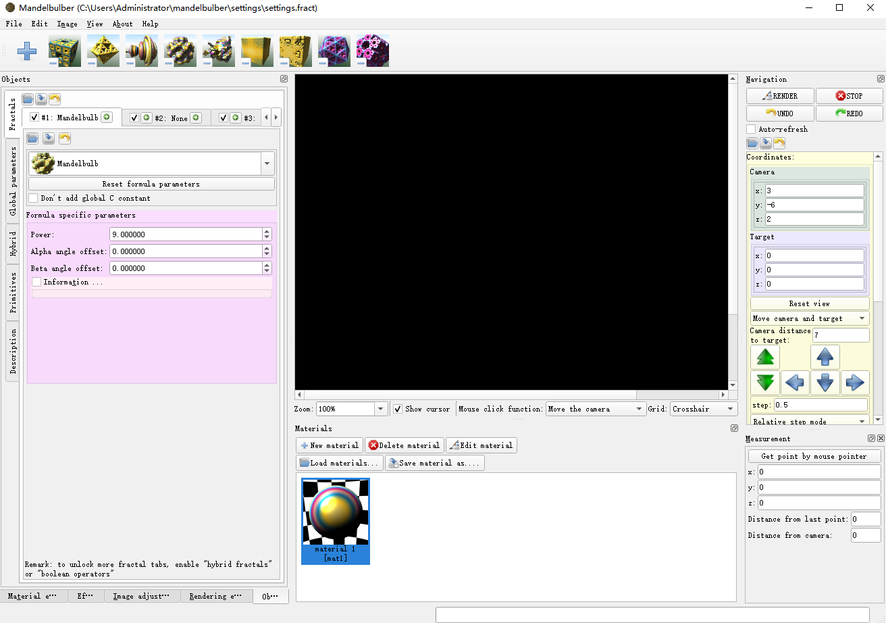Load the plain yellow box preset
The image size is (886, 623).
coord(257,51)
